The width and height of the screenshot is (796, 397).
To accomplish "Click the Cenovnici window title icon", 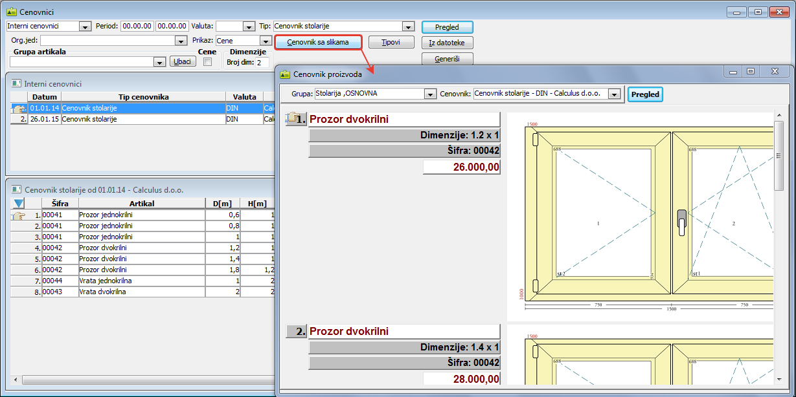I will click(x=11, y=12).
